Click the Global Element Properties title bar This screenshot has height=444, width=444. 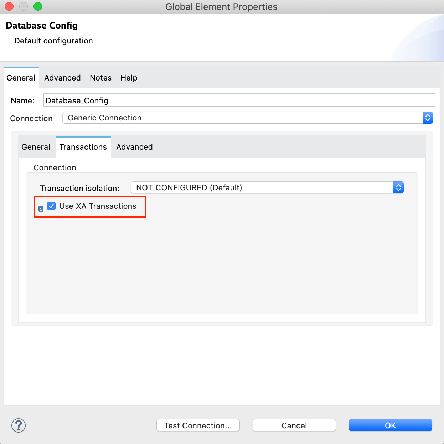pyautogui.click(x=221, y=7)
